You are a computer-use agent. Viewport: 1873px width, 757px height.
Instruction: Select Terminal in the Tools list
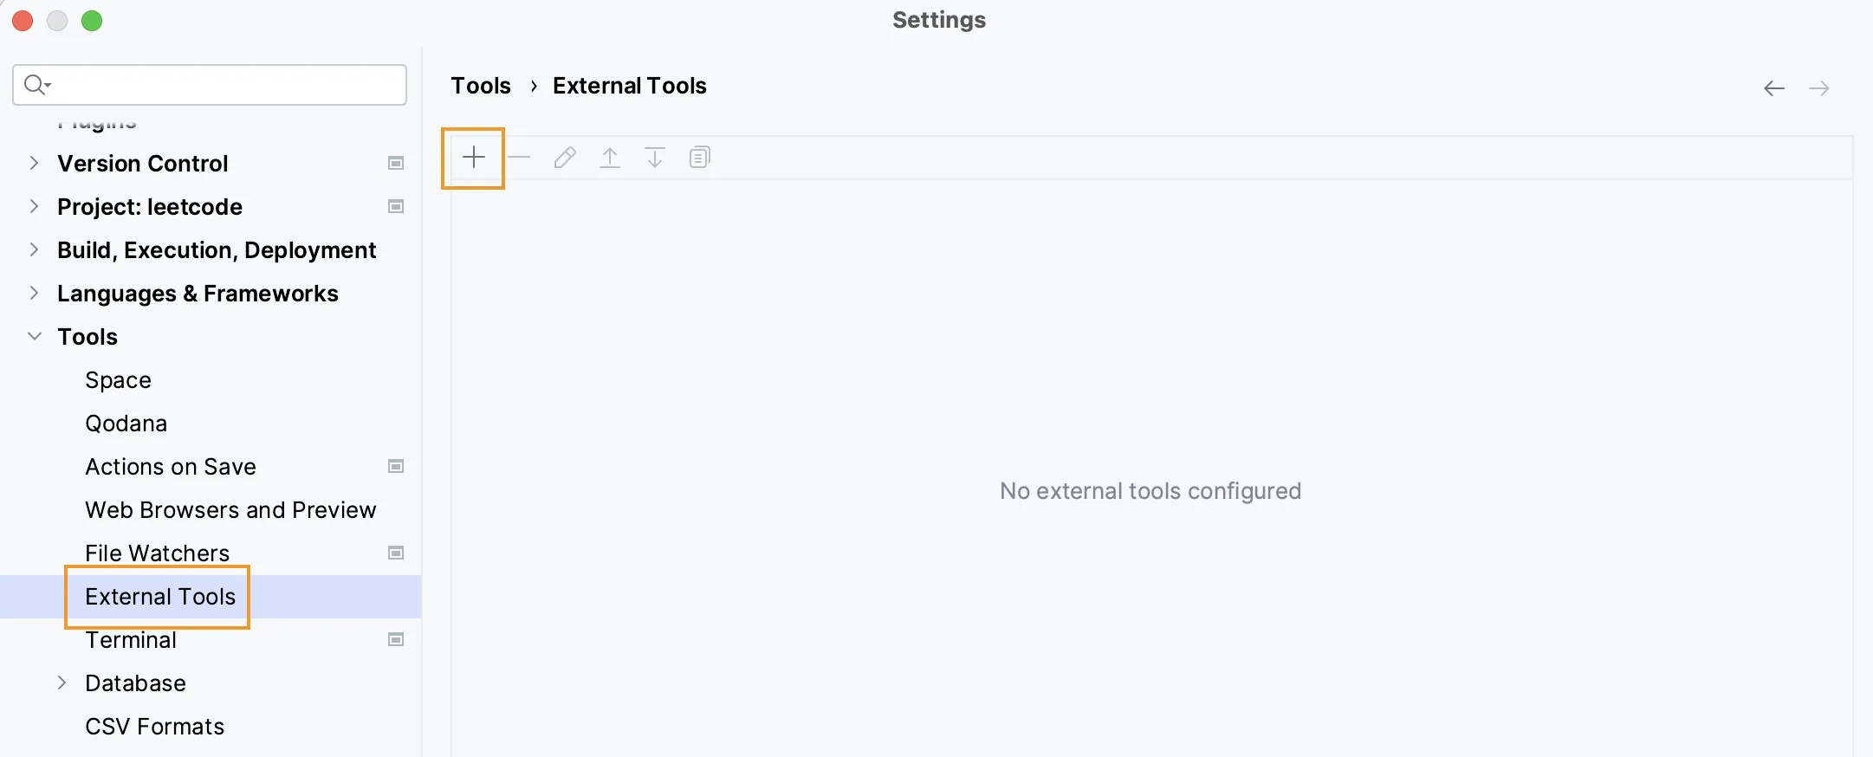tap(131, 640)
